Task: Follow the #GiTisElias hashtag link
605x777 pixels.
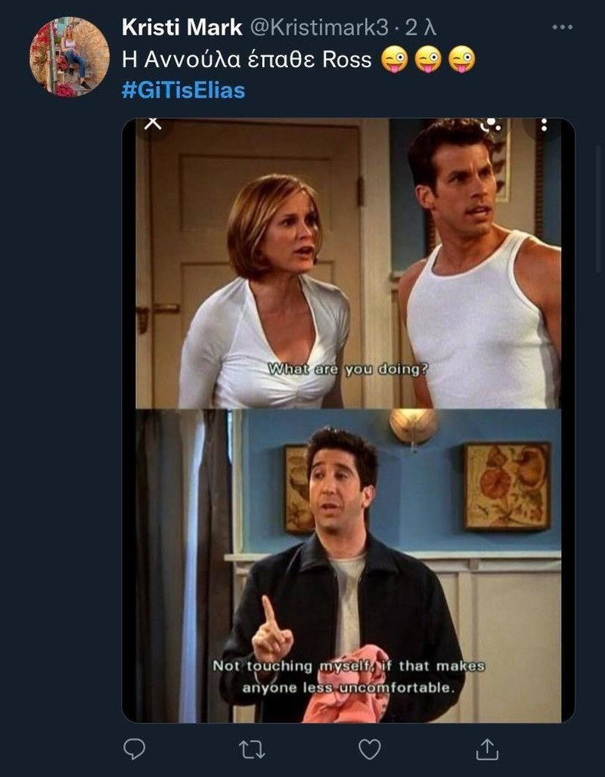Action: tap(184, 91)
